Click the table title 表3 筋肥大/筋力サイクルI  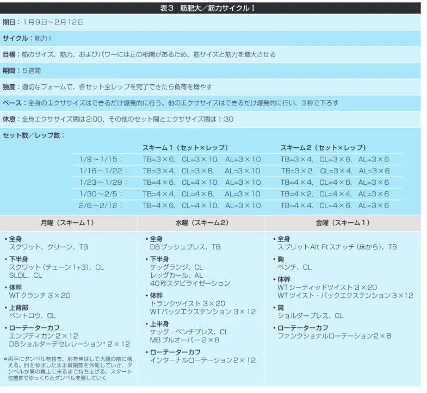coord(207,8)
